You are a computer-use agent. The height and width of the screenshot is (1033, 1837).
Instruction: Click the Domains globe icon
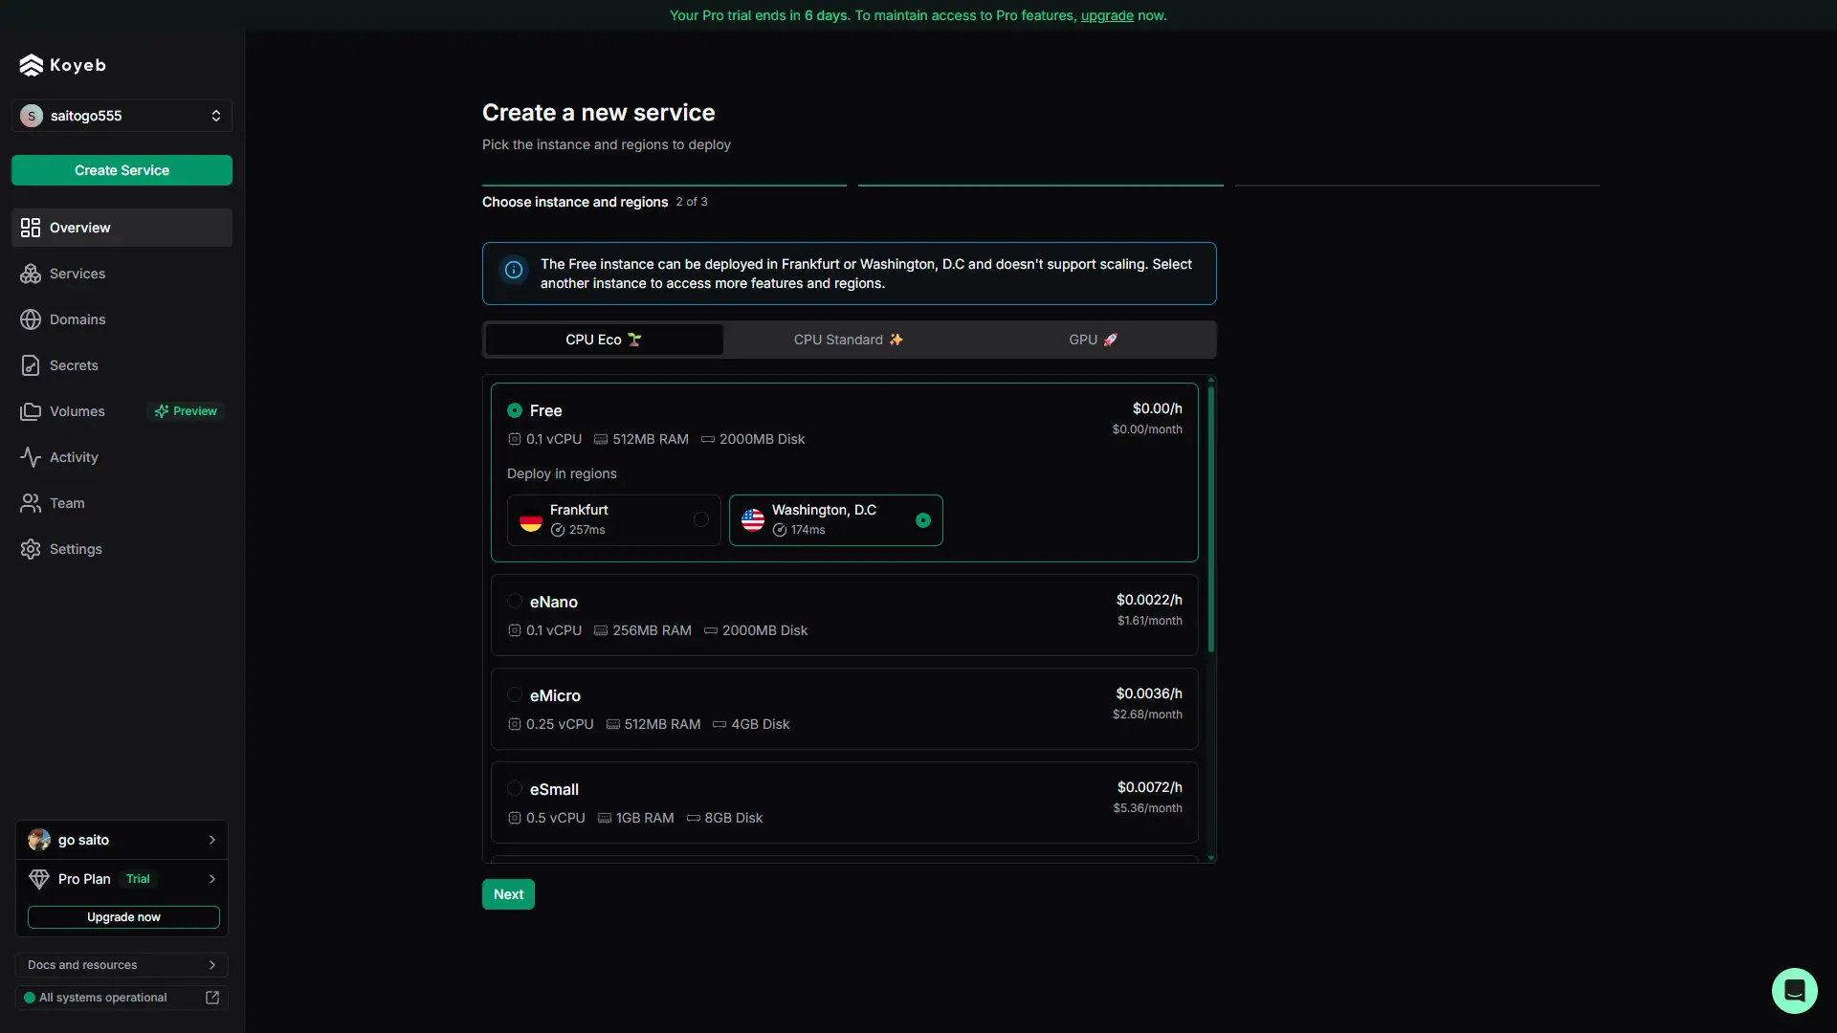click(31, 319)
